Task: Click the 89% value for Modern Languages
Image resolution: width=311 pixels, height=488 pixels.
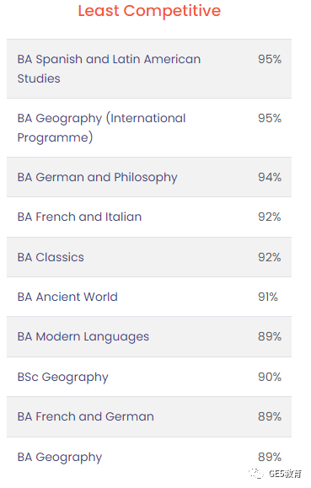Action: 270,336
